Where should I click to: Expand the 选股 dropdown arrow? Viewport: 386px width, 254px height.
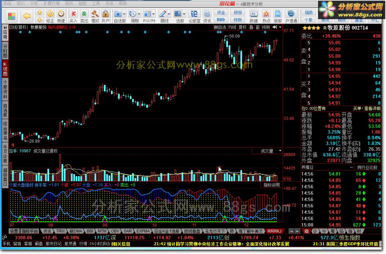point(184,14)
